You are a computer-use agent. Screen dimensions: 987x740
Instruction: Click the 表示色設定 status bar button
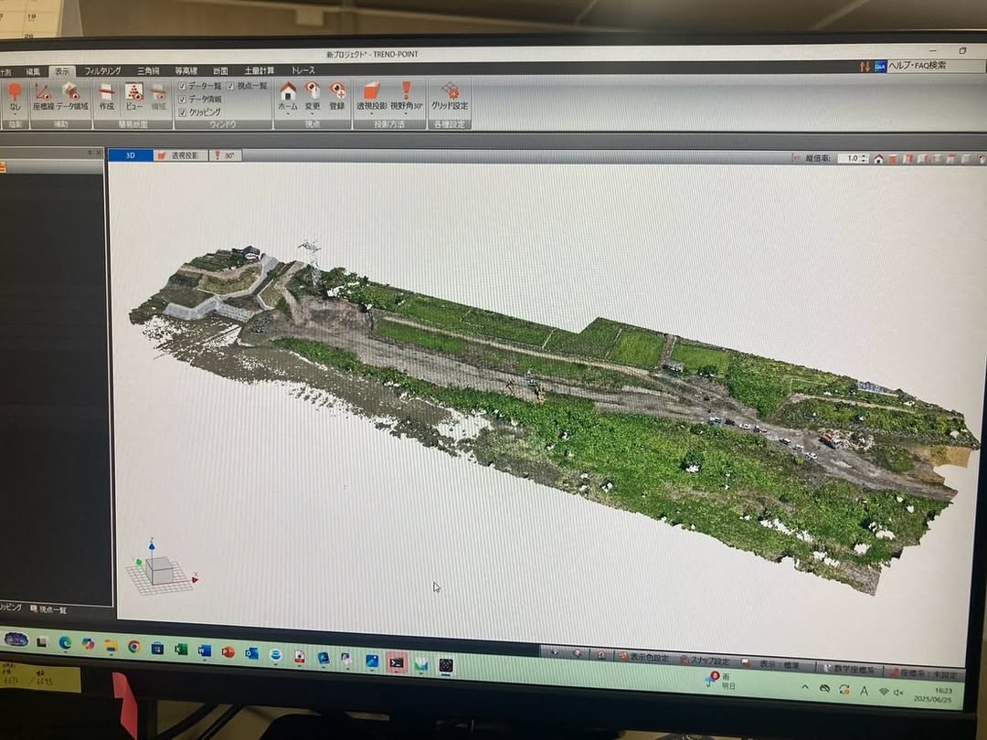coord(644,658)
